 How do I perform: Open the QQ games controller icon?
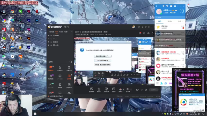[x=171, y=83]
